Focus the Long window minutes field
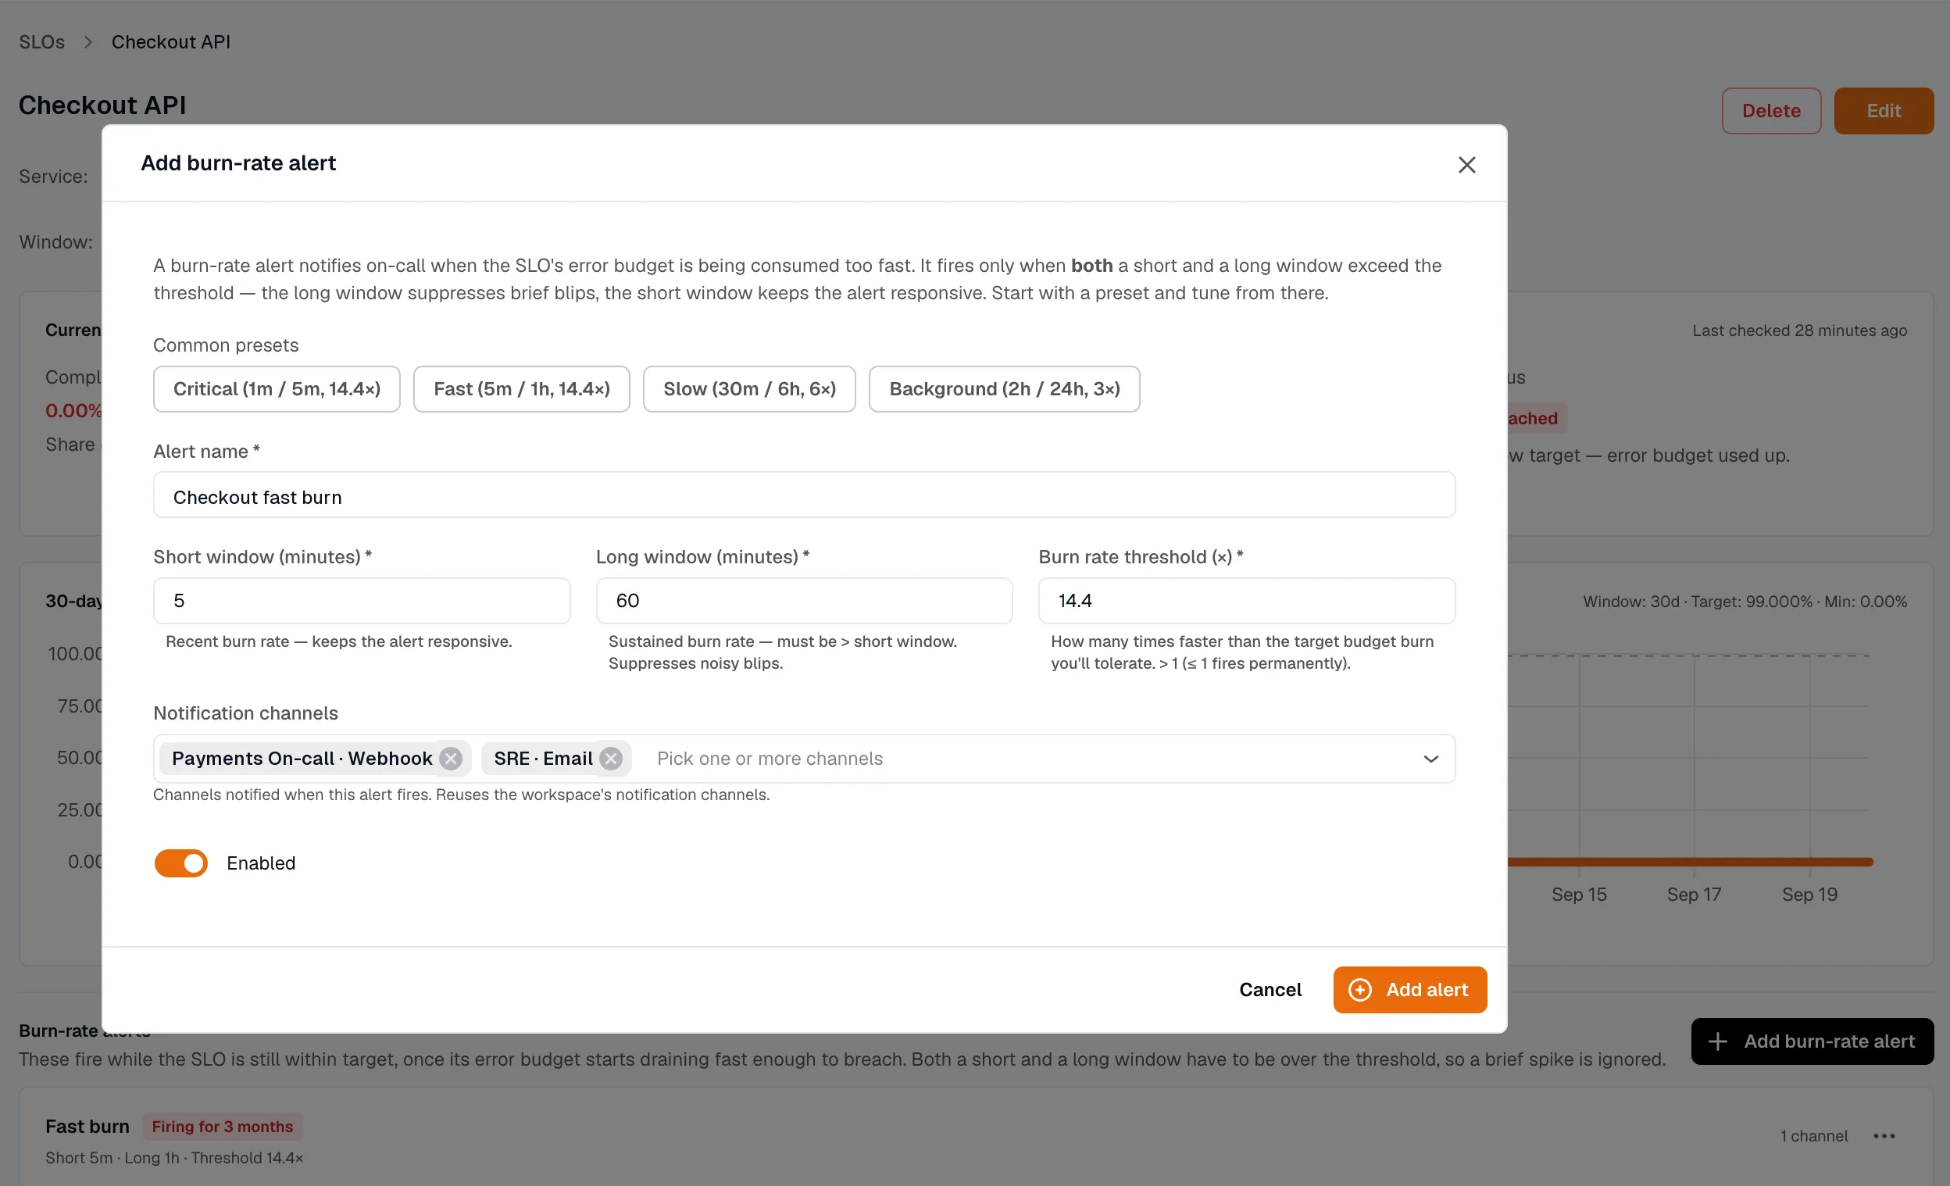This screenshot has height=1186, width=1950. point(804,601)
